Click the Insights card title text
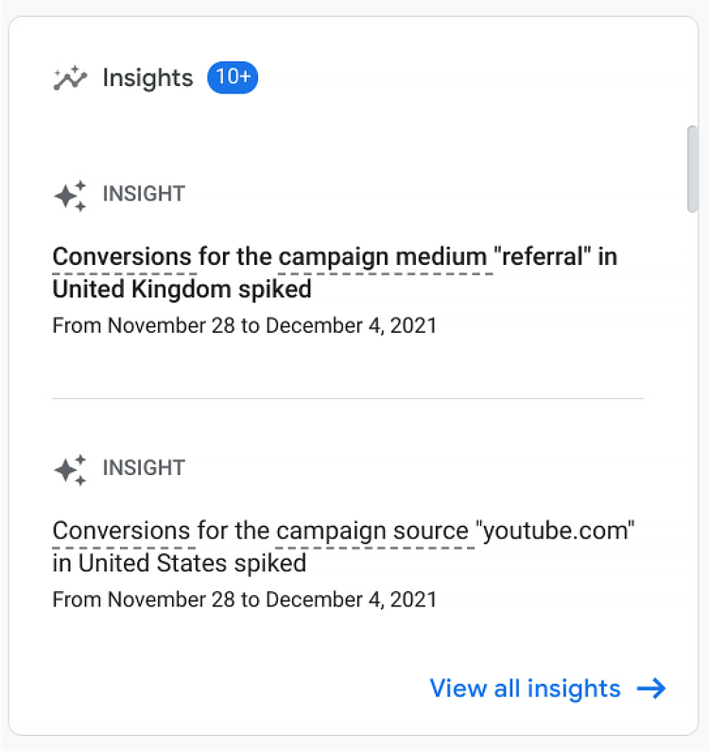 point(147,79)
